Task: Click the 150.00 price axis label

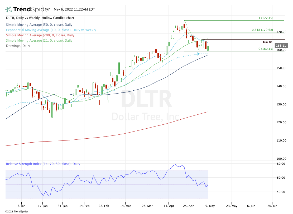Action: (x=281, y=68)
